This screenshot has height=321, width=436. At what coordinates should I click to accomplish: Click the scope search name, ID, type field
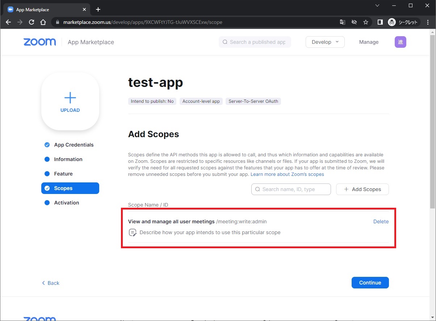tap(291, 189)
